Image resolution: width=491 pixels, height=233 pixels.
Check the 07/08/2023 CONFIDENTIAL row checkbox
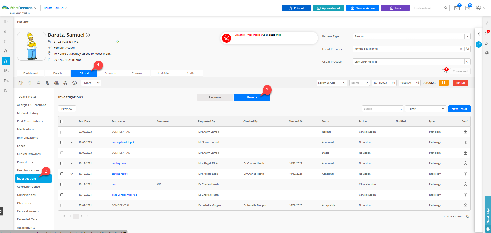pos(62,132)
